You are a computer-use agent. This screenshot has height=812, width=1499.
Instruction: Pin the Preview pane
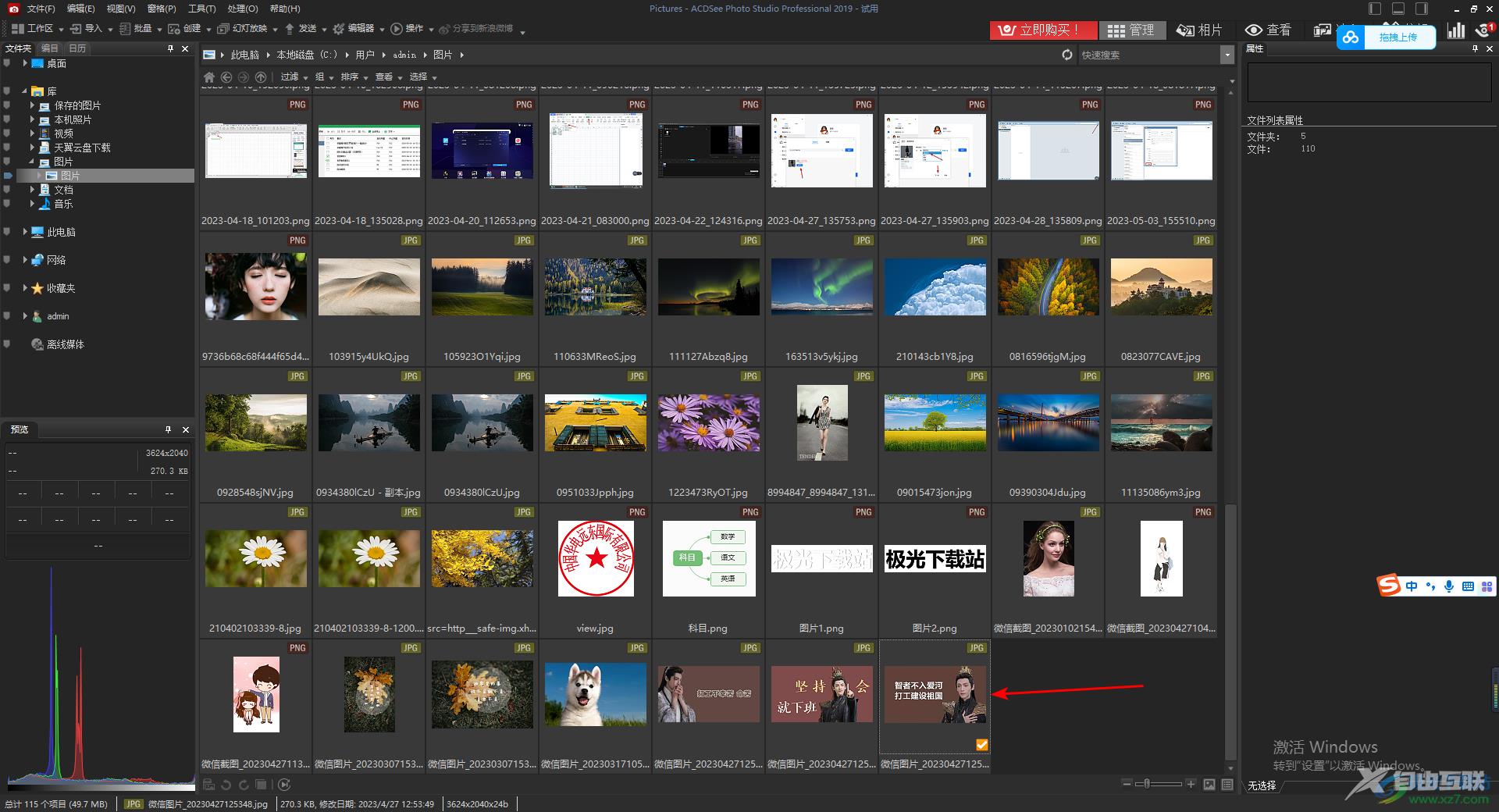[168, 429]
